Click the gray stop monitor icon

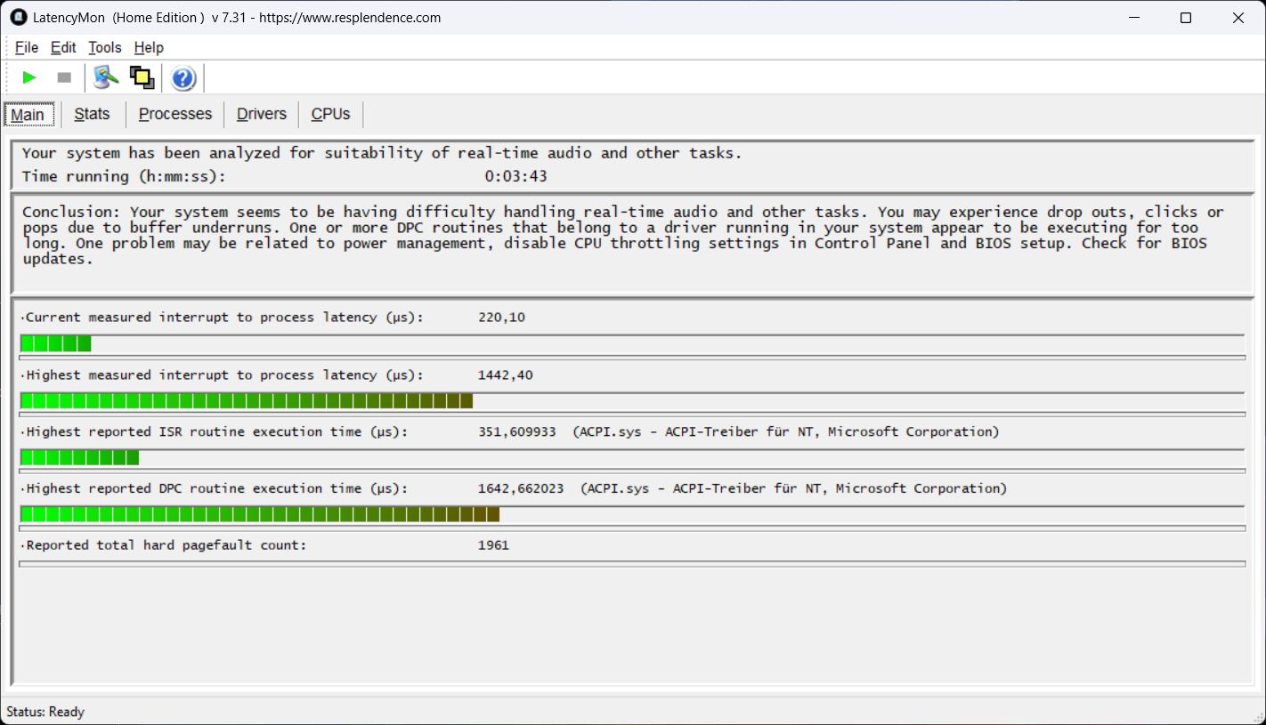pyautogui.click(x=64, y=78)
